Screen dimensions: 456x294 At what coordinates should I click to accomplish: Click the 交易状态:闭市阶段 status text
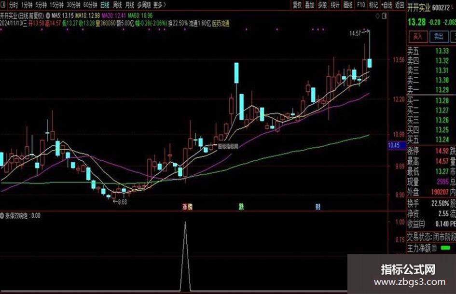point(431,237)
